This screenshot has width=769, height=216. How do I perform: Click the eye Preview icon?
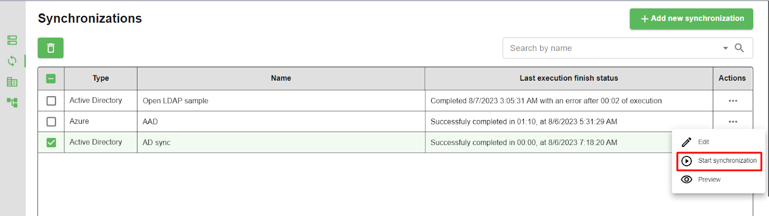coord(687,180)
